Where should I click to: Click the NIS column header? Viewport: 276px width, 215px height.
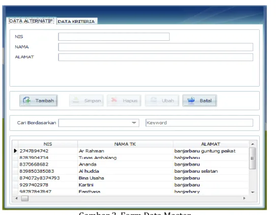pos(48,144)
